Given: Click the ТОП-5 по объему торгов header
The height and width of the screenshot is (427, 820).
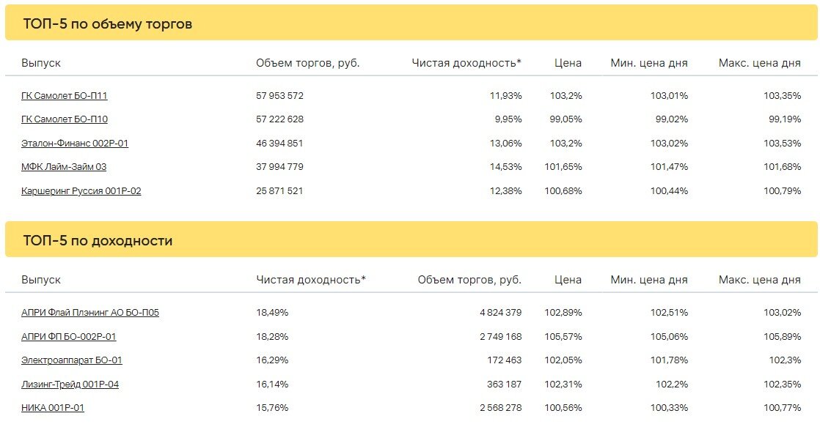Looking at the screenshot, I should [107, 23].
